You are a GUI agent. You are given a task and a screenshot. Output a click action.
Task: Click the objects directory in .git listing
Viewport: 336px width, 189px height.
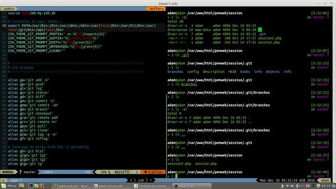click(272, 72)
